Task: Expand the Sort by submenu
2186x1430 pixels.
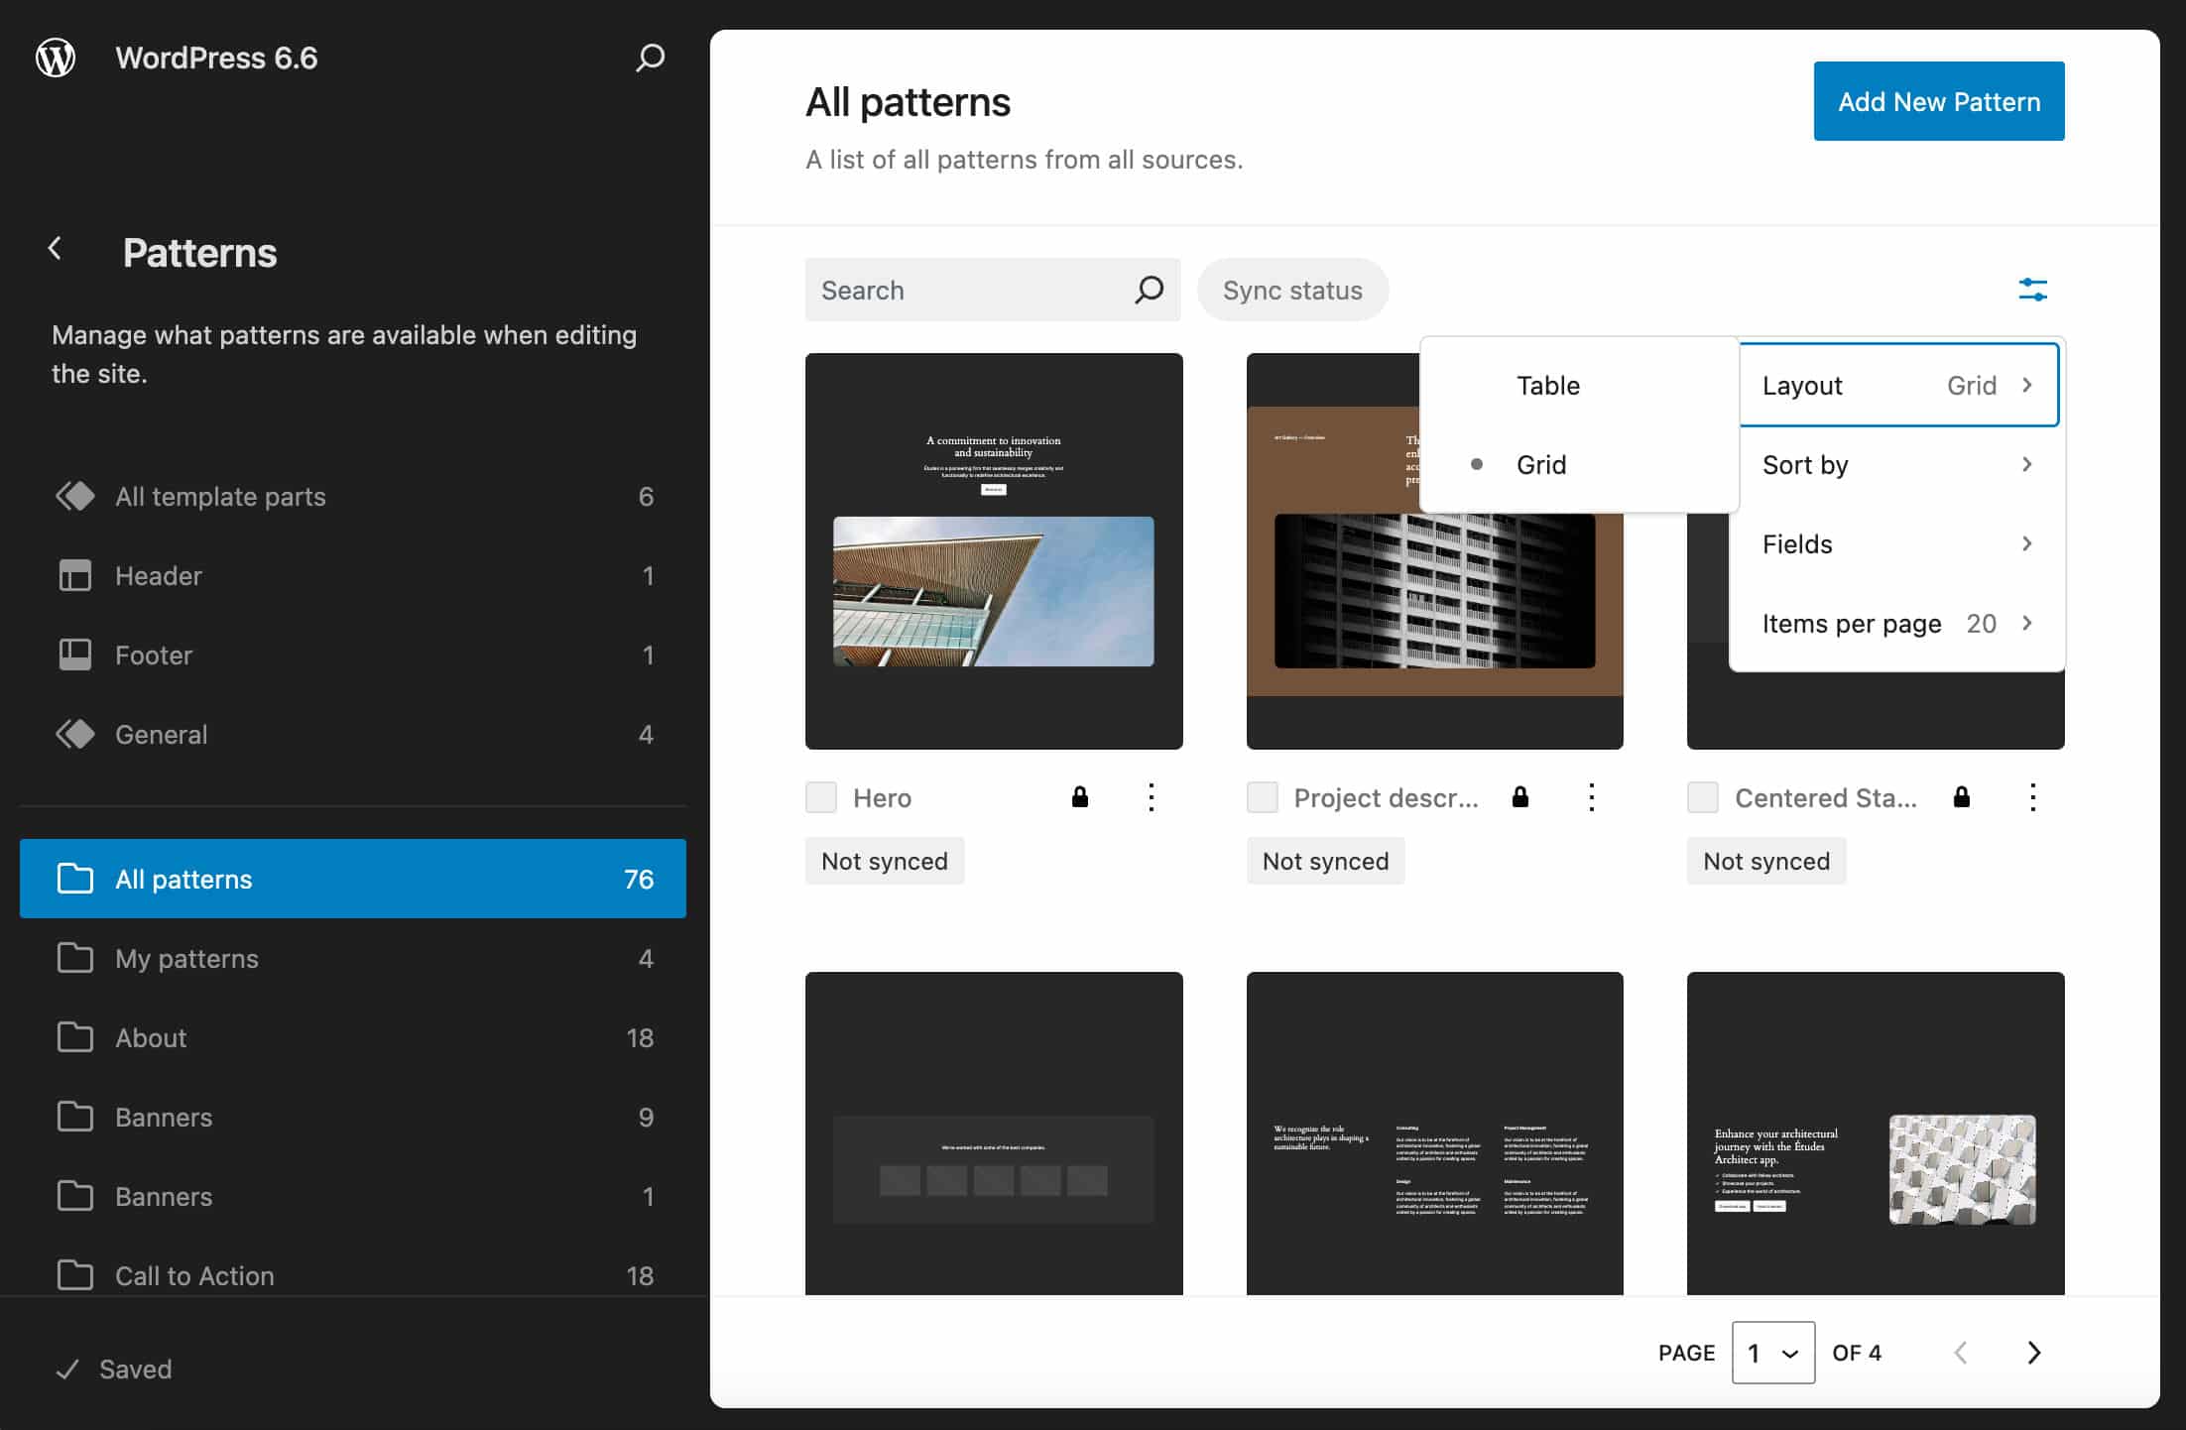Action: click(x=1896, y=464)
